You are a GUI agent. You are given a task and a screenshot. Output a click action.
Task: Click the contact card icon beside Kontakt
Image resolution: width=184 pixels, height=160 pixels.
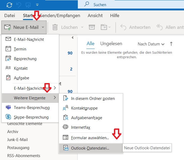[x=8, y=68]
